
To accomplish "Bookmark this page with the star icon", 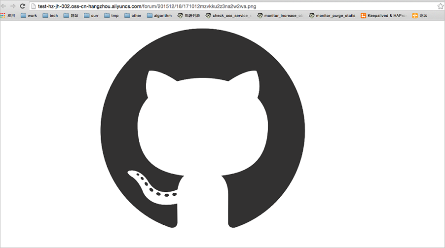I will click(x=440, y=6).
